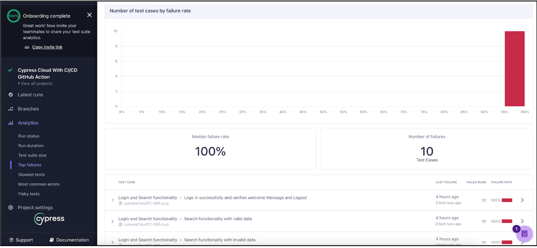
Task: Close the Onboarding complete banner
Action: click(89, 15)
